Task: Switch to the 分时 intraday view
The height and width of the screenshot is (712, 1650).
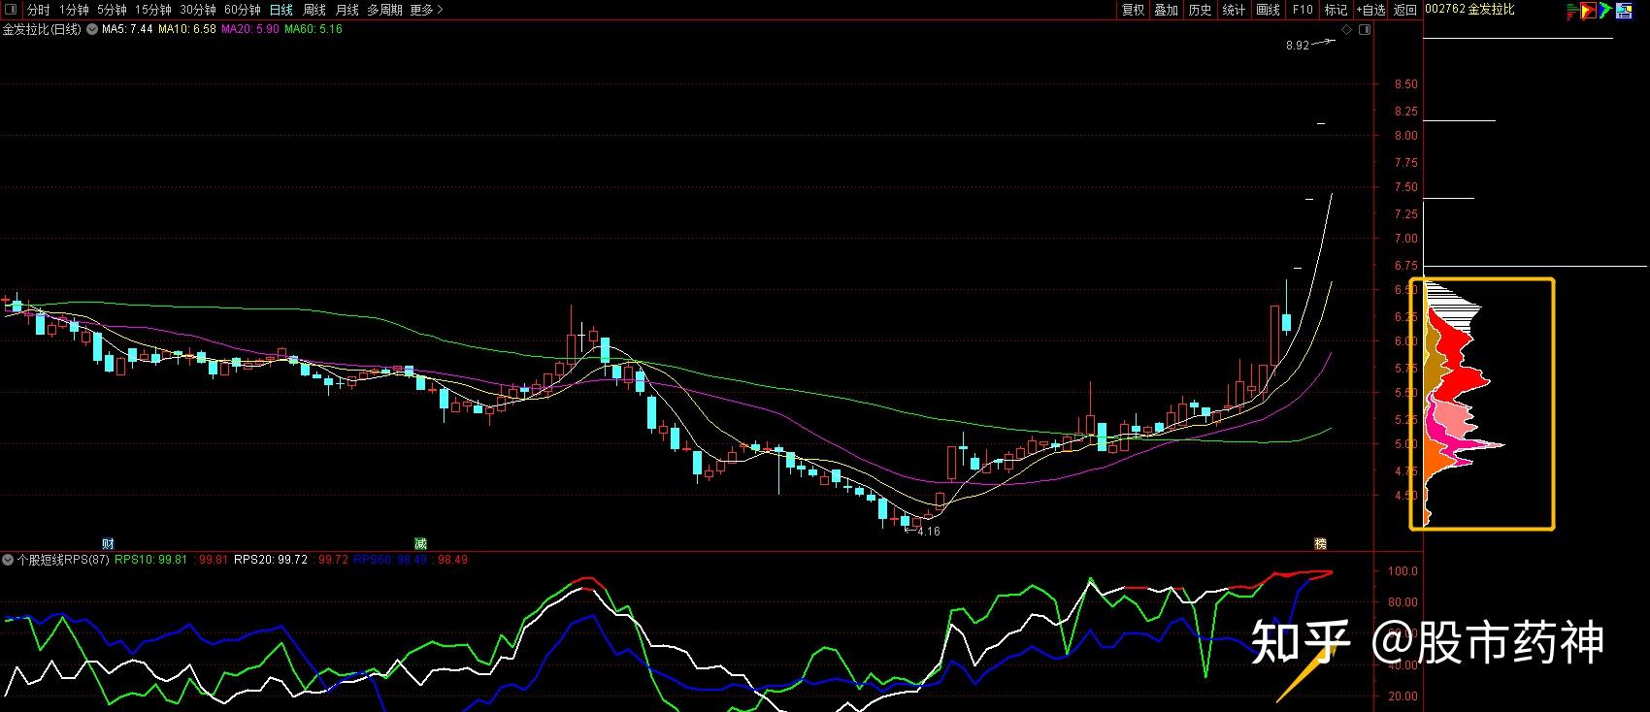Action: click(39, 10)
